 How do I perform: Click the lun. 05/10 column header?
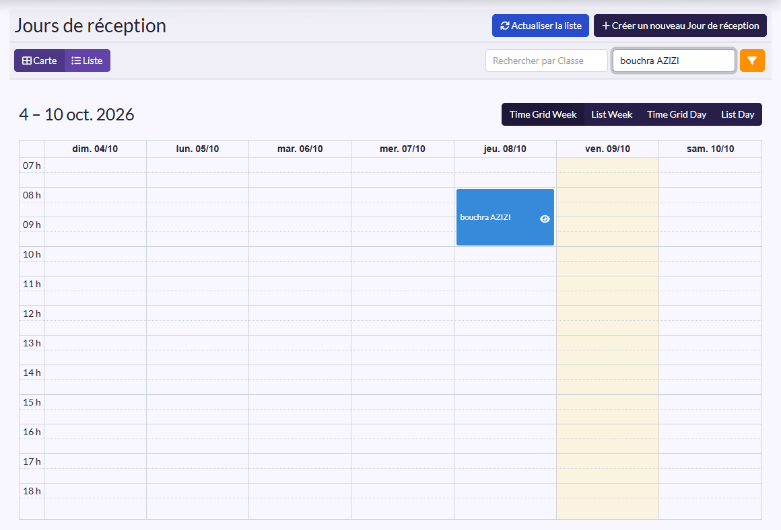pos(198,149)
